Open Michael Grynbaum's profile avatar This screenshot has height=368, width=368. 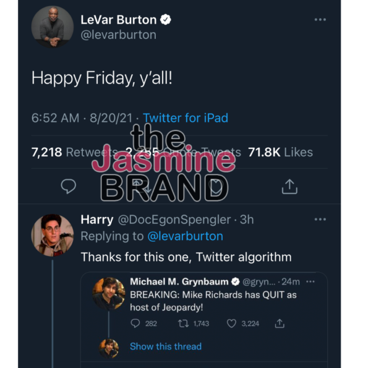[108, 293]
